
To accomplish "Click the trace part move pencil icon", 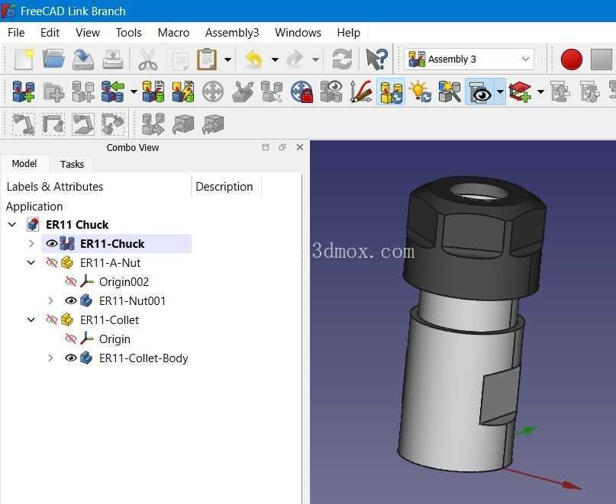I will coord(361,91).
